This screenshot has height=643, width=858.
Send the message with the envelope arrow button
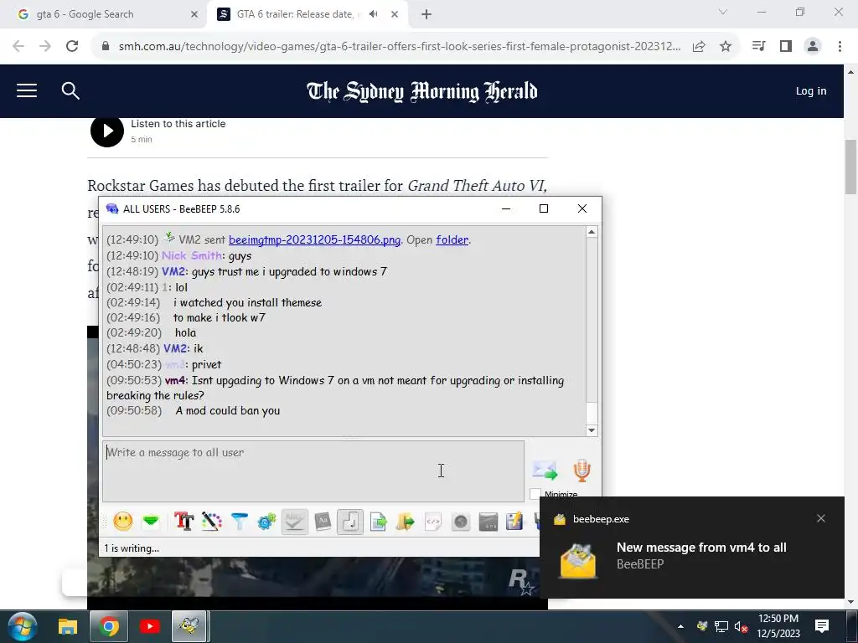click(545, 470)
